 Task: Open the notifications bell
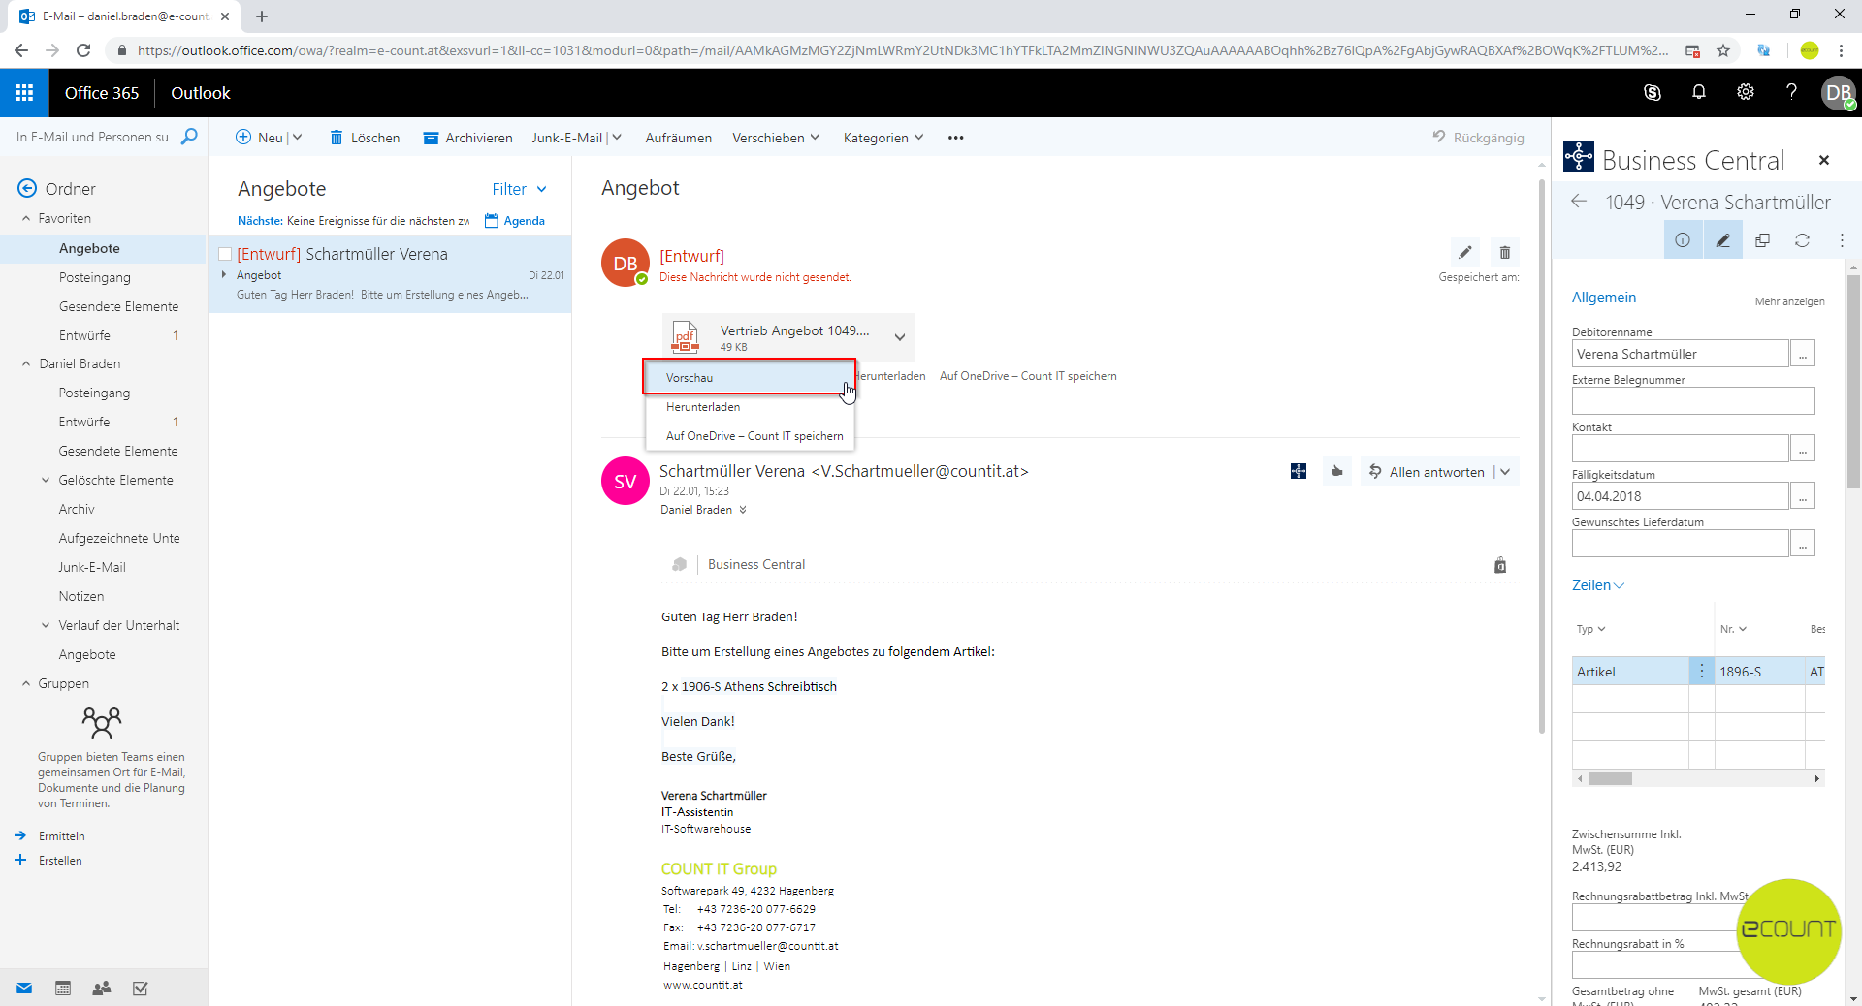pyautogui.click(x=1699, y=92)
